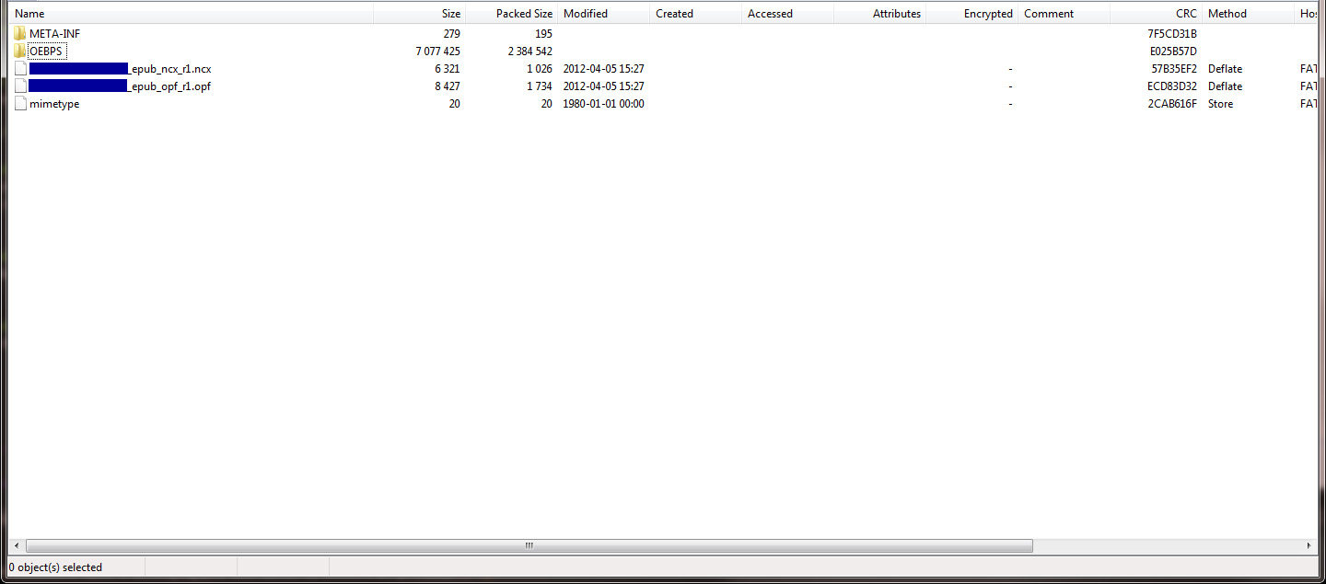
Task: Click the packed size value 195
Action: (x=543, y=34)
